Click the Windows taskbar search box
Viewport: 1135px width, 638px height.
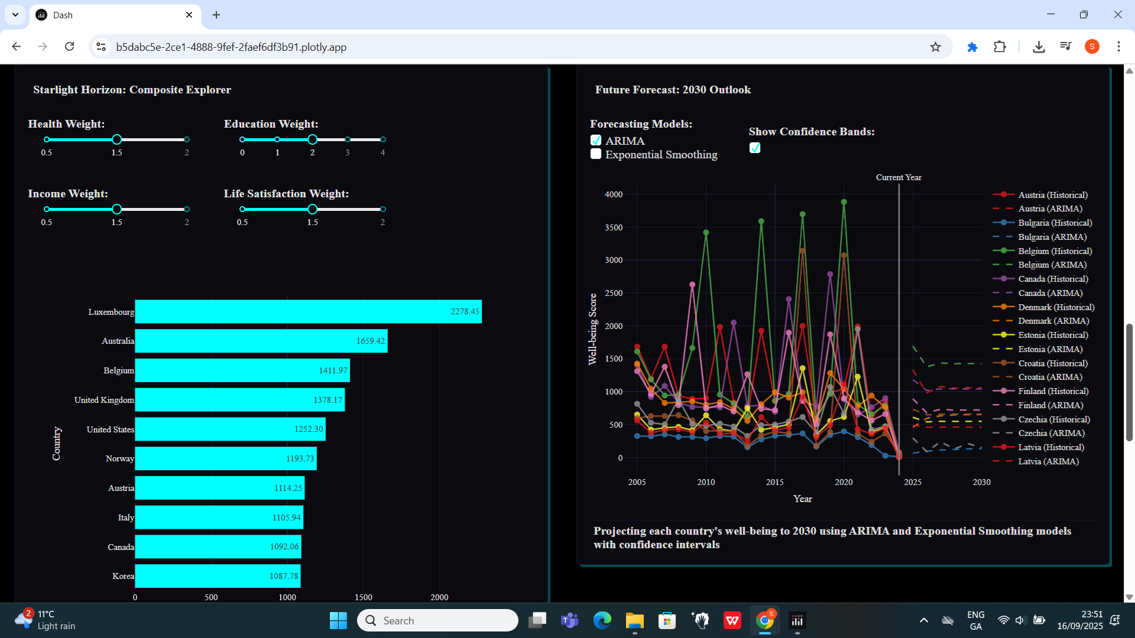click(437, 620)
